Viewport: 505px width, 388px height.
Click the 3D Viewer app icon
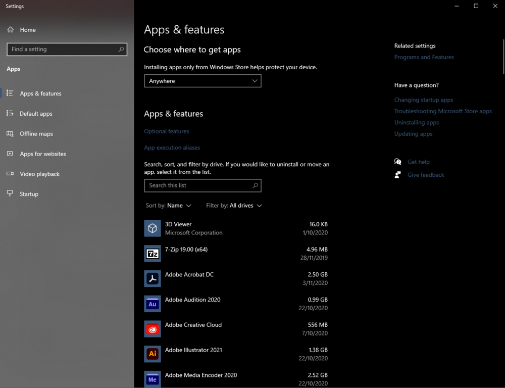[x=153, y=228]
